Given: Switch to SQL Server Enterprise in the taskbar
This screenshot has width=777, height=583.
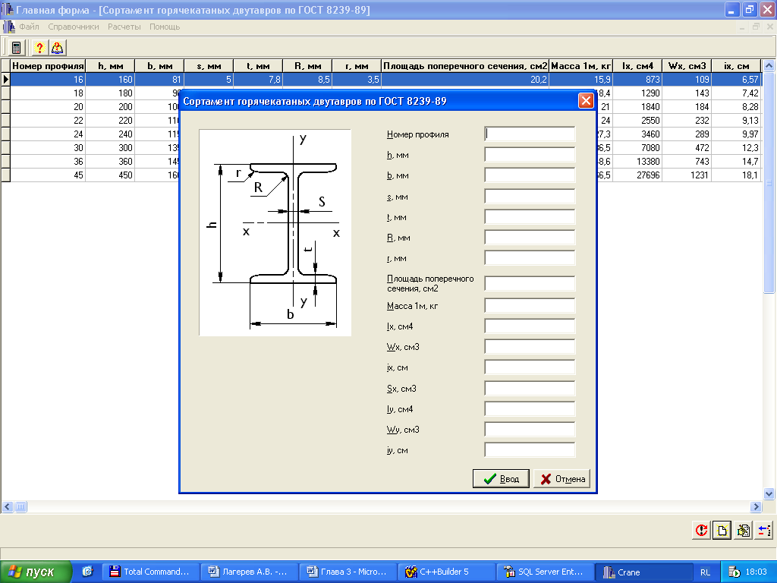Looking at the screenshot, I should [x=545, y=572].
